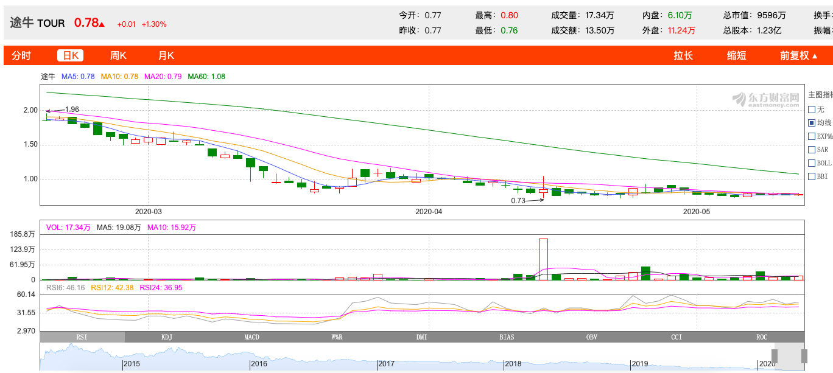Click the volume MA5: 19.08万 label

click(x=119, y=228)
